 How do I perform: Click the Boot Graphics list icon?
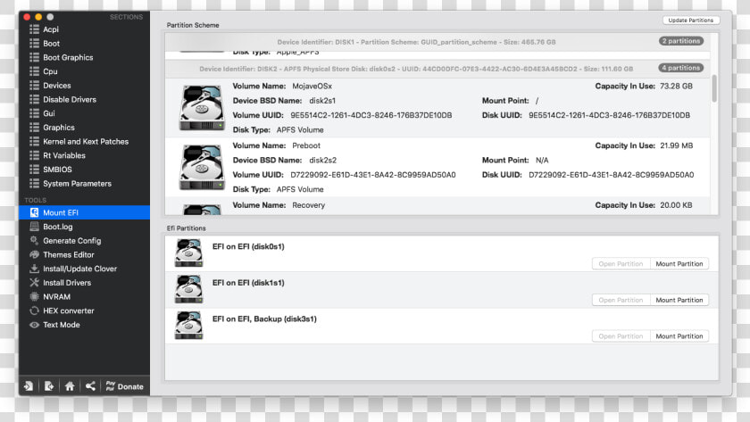tap(34, 57)
